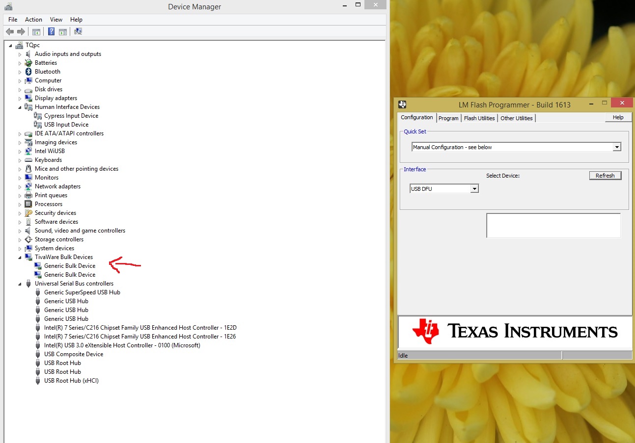Screen dimensions: 635x443
Task: Click the Print queues printer icon
Action: (28, 195)
